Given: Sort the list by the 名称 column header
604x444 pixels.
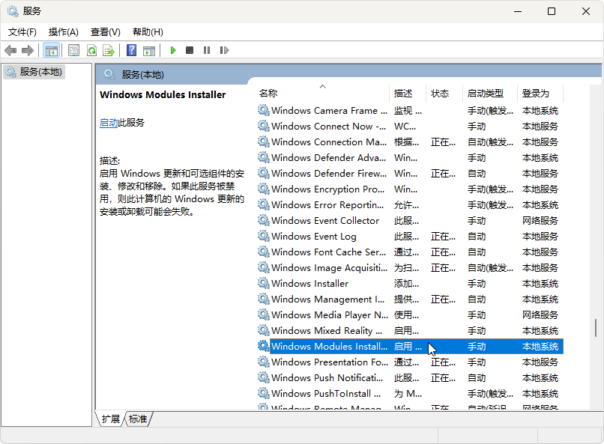Looking at the screenshot, I should (x=268, y=94).
